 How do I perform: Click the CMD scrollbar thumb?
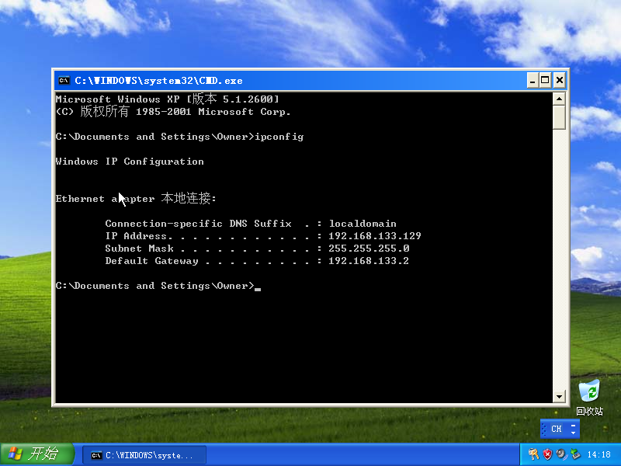click(x=559, y=117)
